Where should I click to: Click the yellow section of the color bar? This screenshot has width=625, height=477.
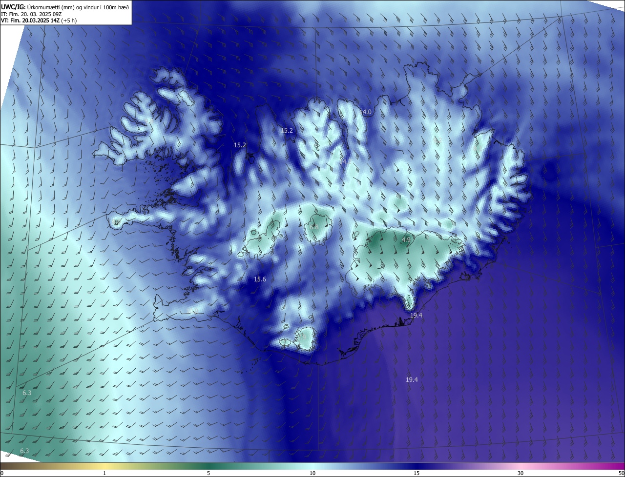coord(104,466)
